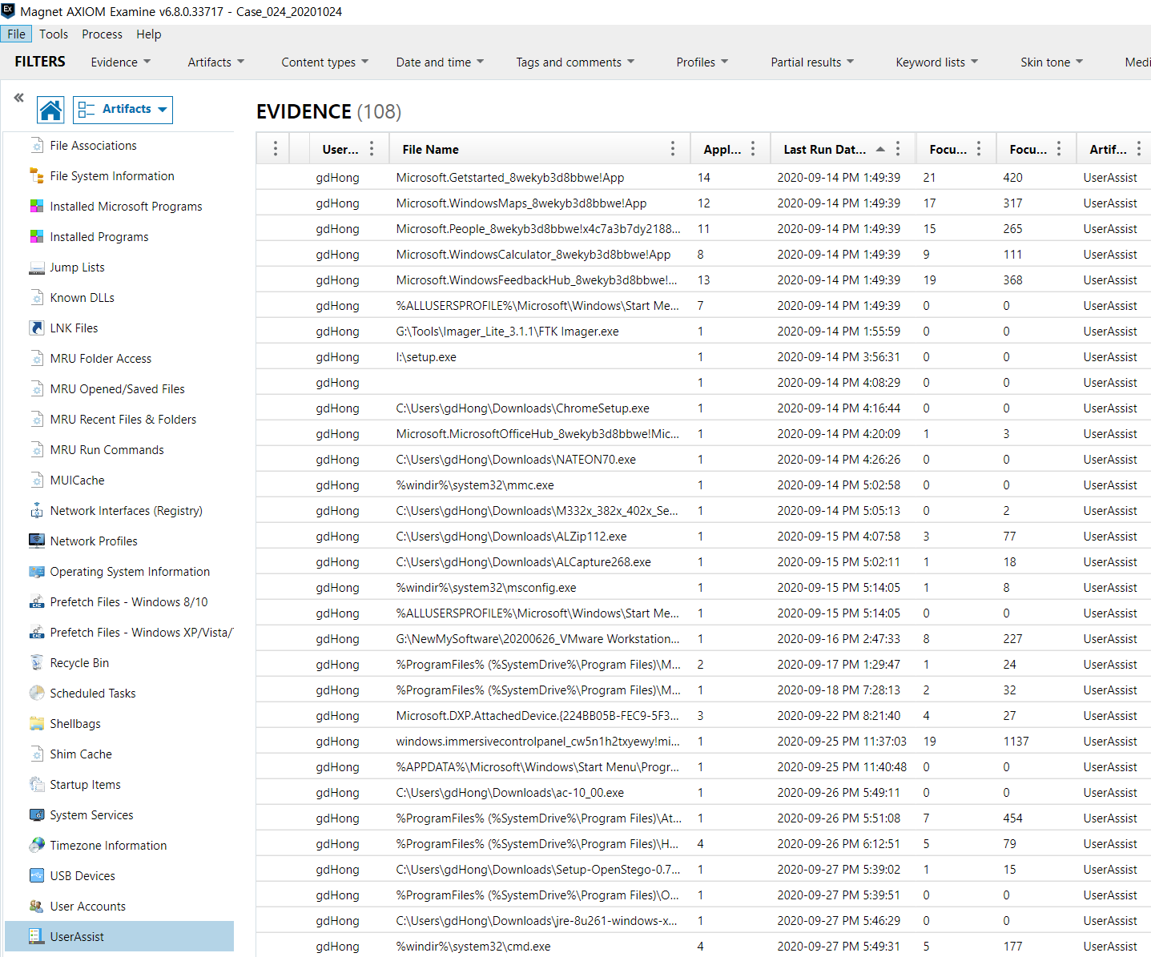Select MRU Folder Access in sidebar
The height and width of the screenshot is (957, 1151).
(x=100, y=359)
